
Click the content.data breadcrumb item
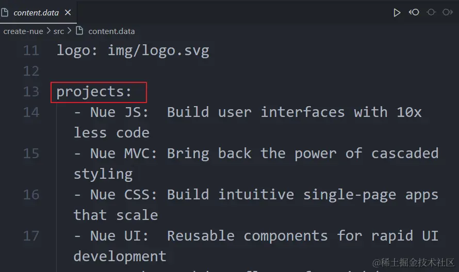[111, 31]
